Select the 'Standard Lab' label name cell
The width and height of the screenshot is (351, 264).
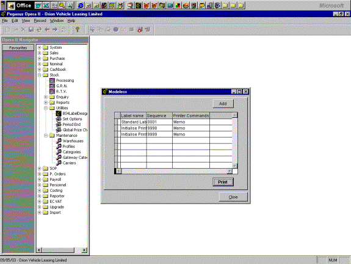click(134, 122)
